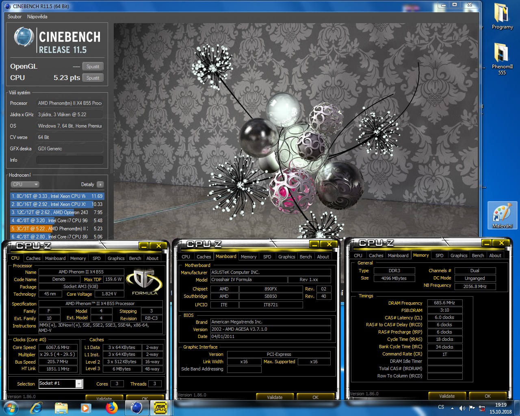Open the network tray icon
520x416 pixels.
click(x=482, y=408)
